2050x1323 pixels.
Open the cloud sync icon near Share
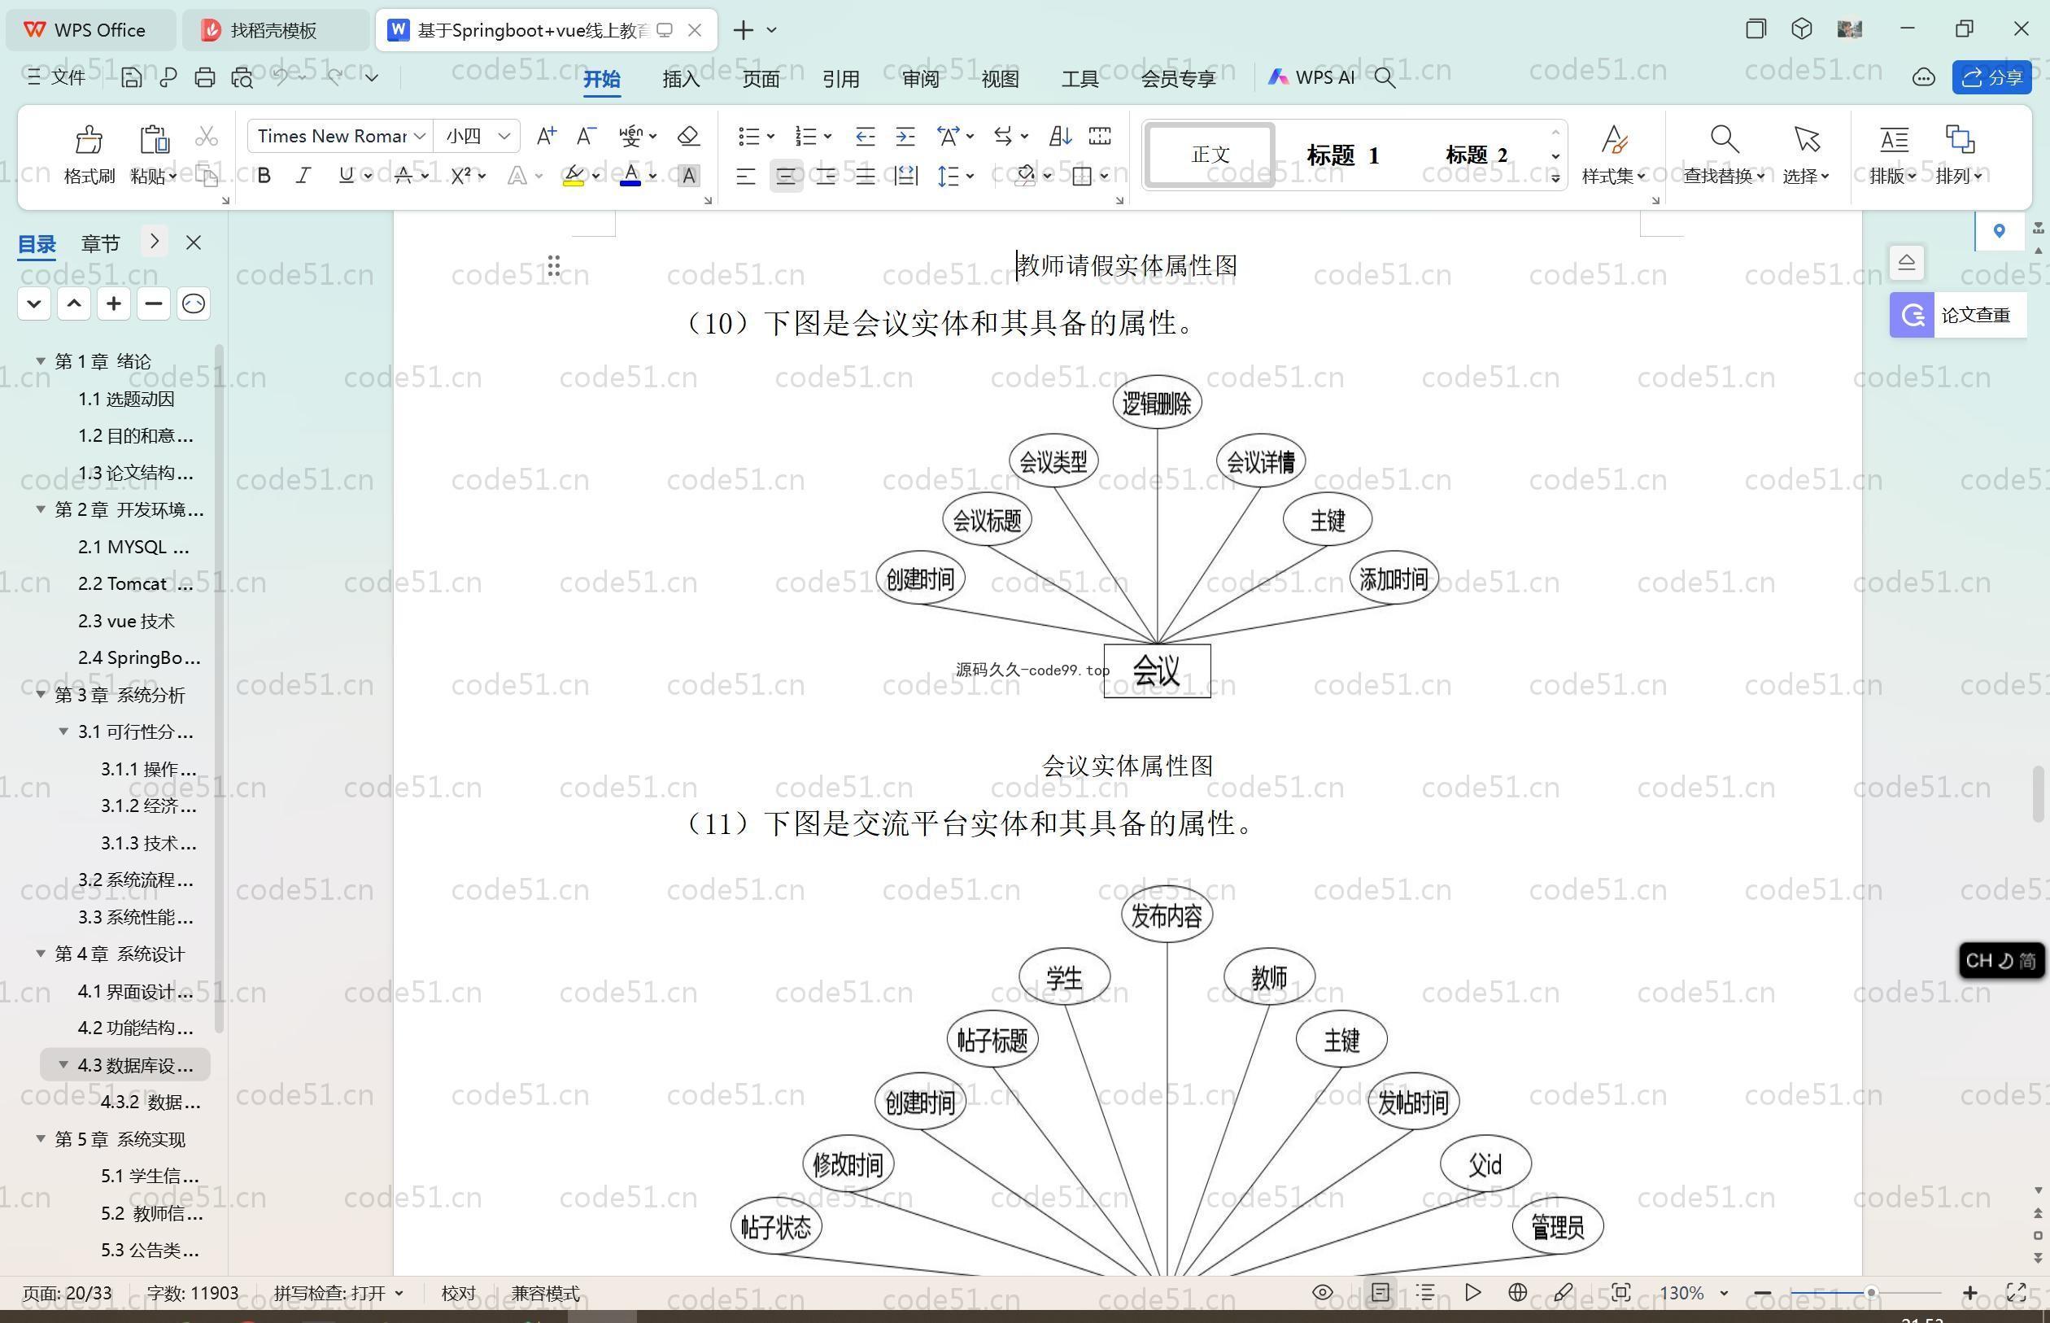[x=1924, y=77]
